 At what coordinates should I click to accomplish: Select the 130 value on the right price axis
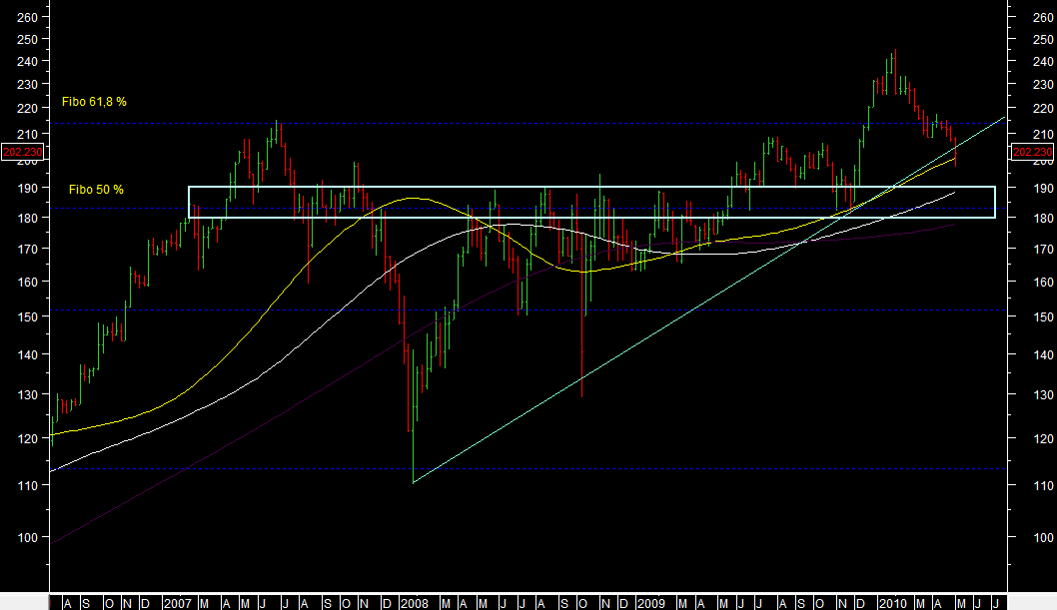1043,394
